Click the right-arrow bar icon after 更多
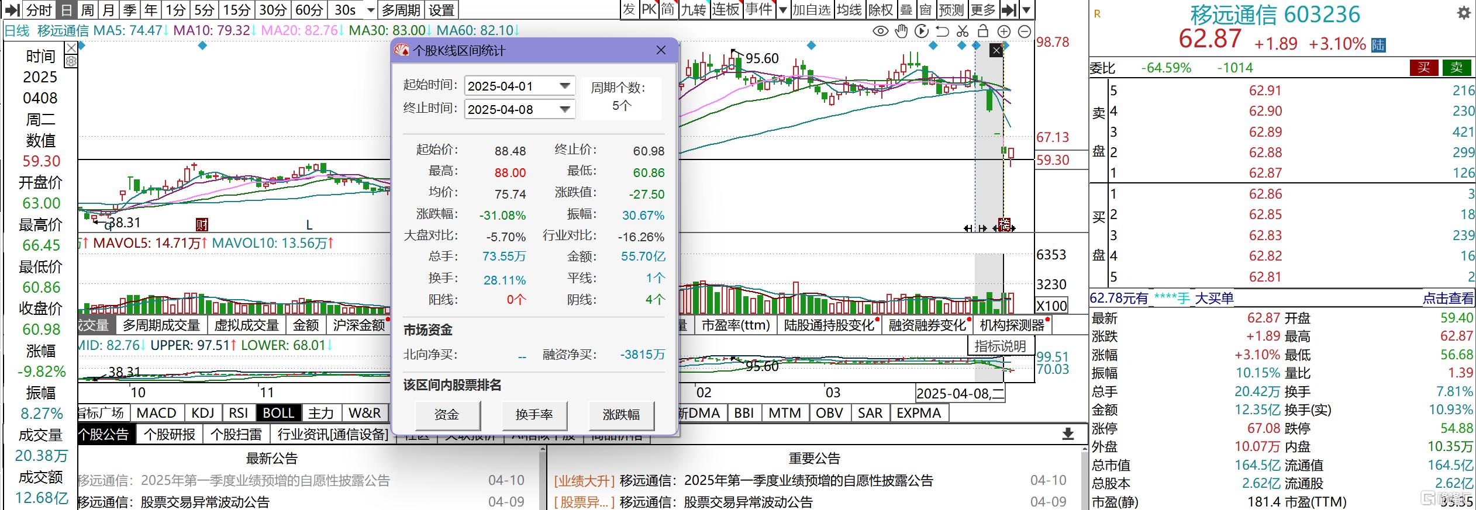Image resolution: width=1476 pixels, height=510 pixels. pyautogui.click(x=1008, y=10)
